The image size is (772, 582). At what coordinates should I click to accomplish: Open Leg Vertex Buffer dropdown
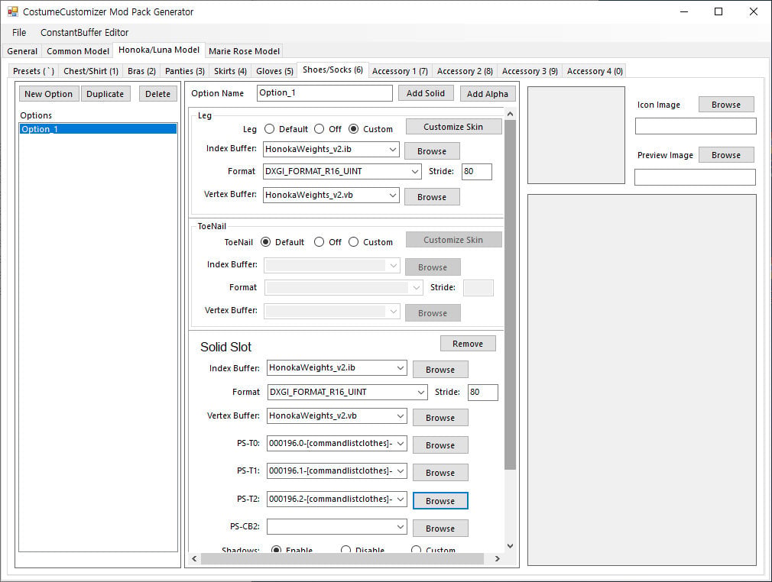coord(392,195)
